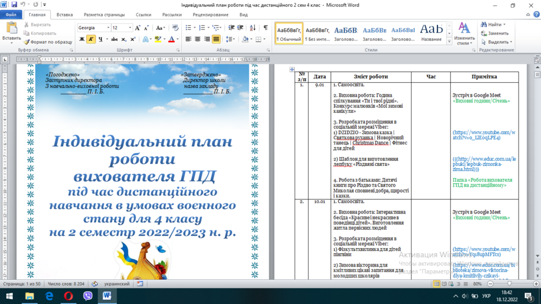
Task: Click the Cut (Вырезать) scissors button
Action: (x=37, y=25)
